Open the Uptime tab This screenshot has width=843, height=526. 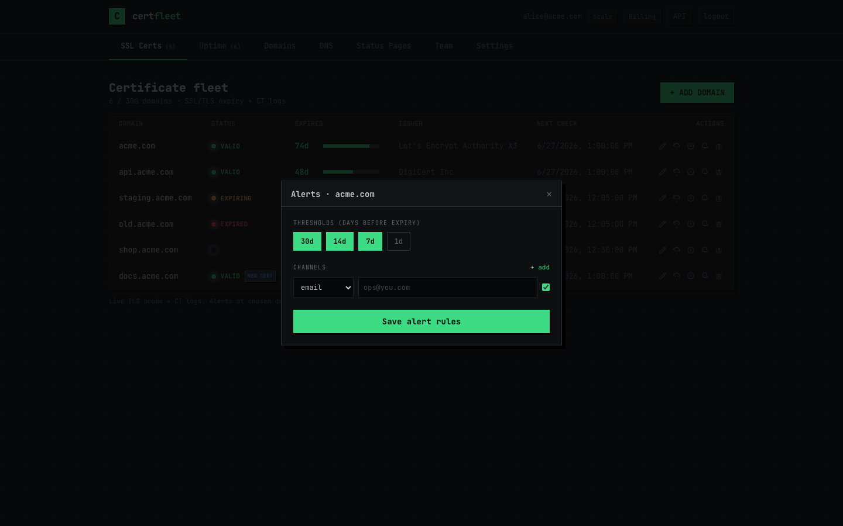pos(220,46)
